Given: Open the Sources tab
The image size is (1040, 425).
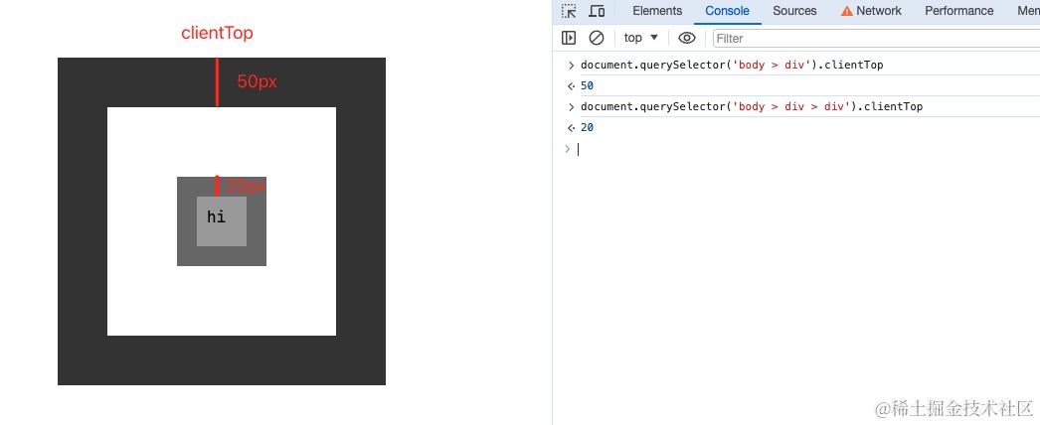Looking at the screenshot, I should 794,11.
